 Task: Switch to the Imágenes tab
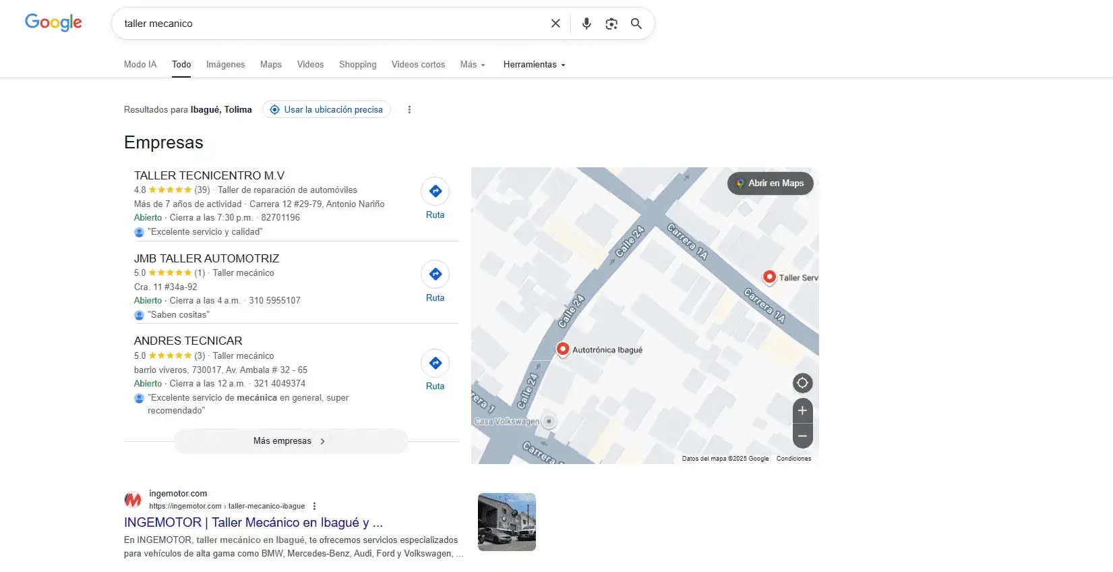point(225,65)
